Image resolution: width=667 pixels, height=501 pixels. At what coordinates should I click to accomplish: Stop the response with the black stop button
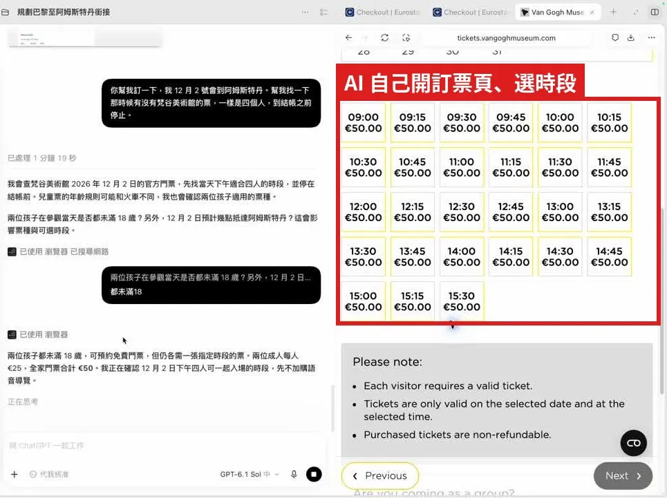[x=314, y=474]
